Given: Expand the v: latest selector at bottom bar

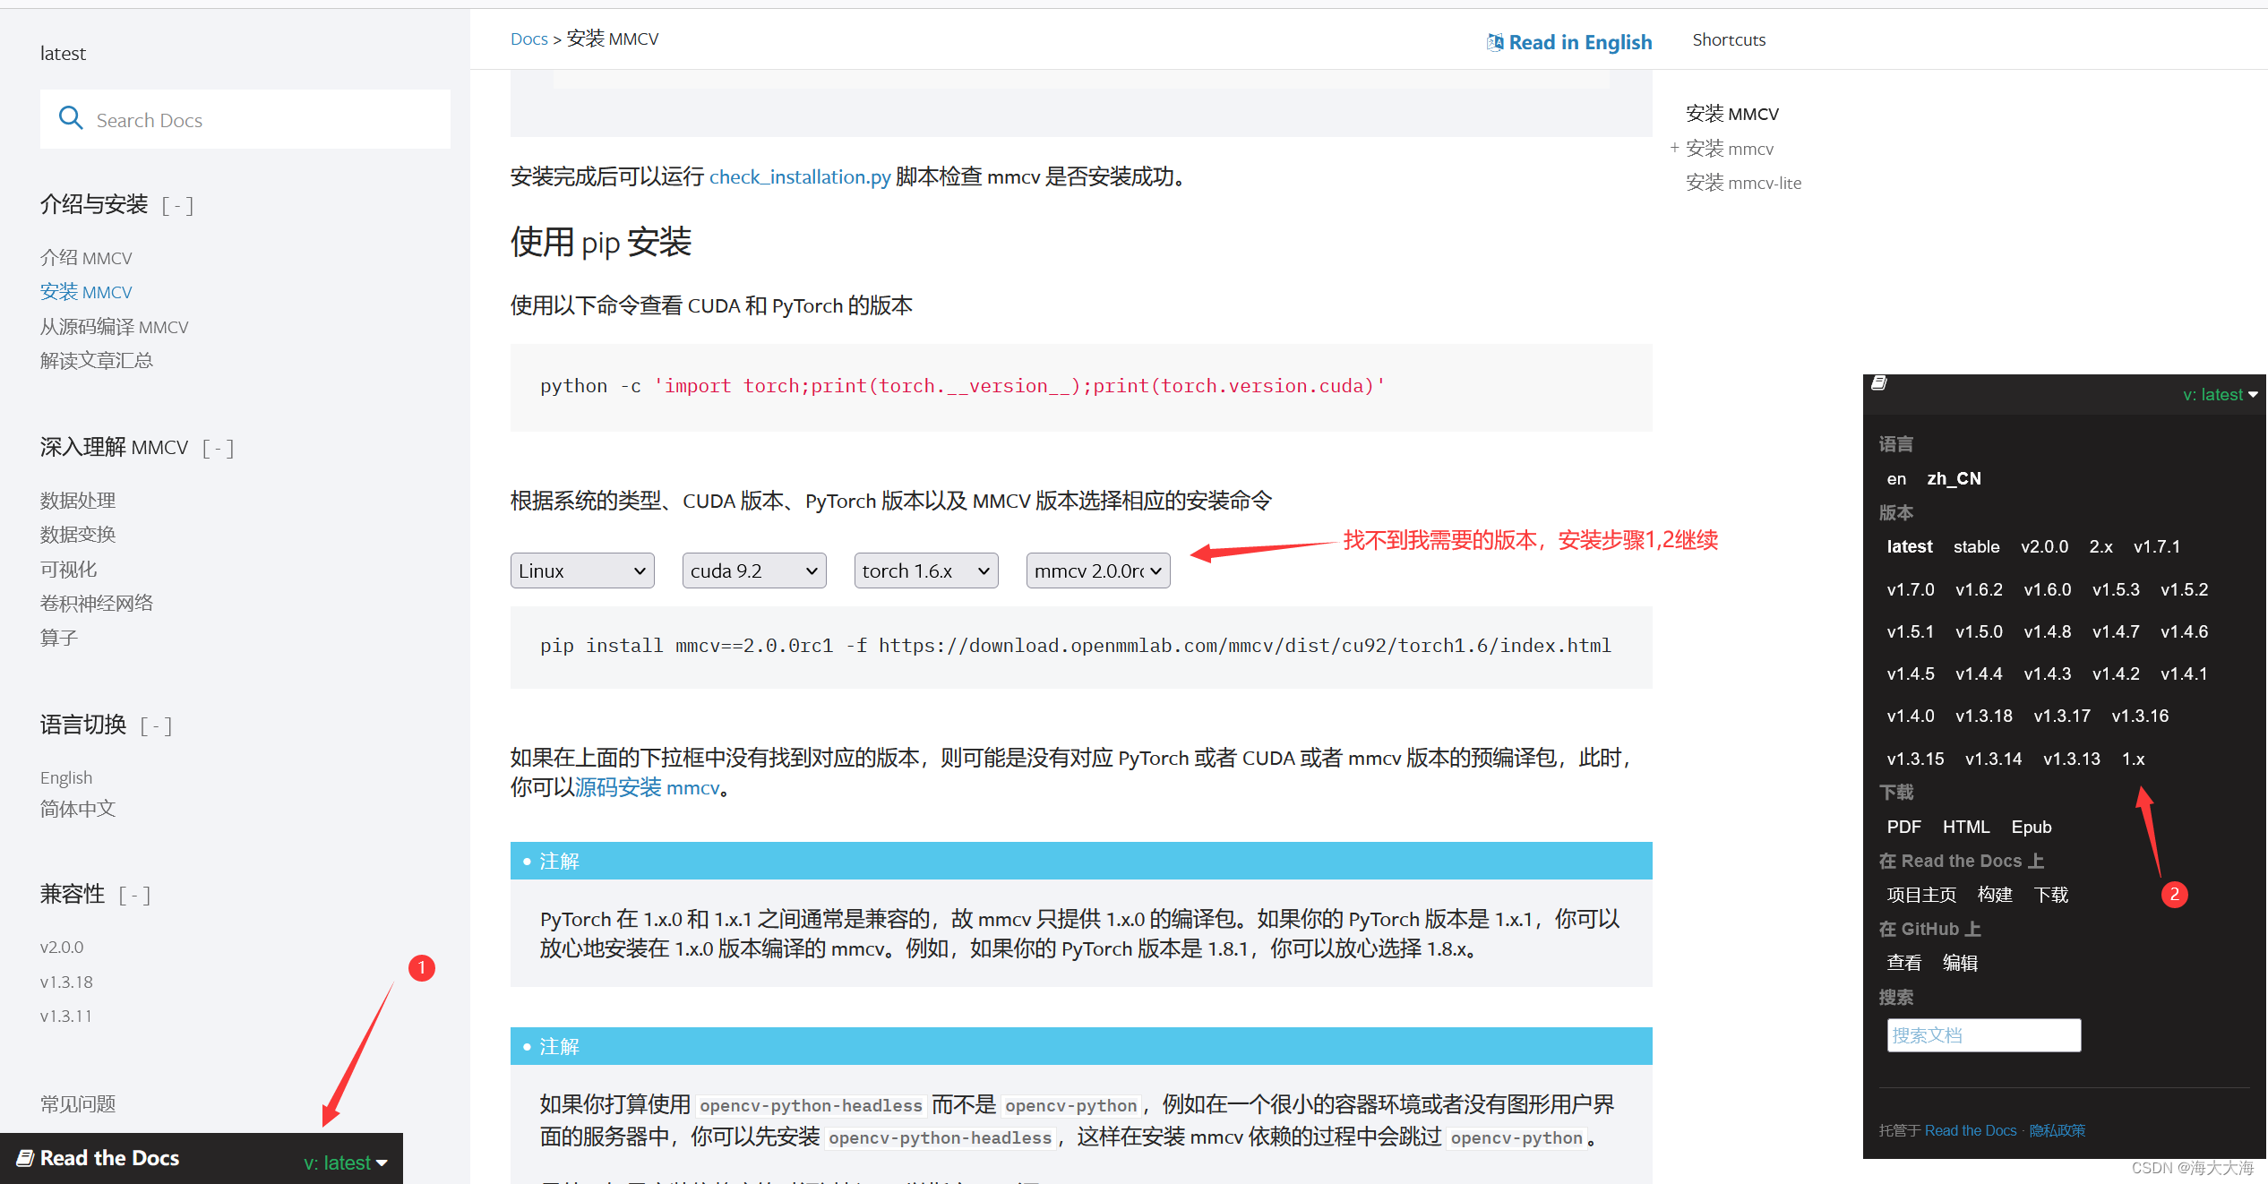Looking at the screenshot, I should (345, 1162).
